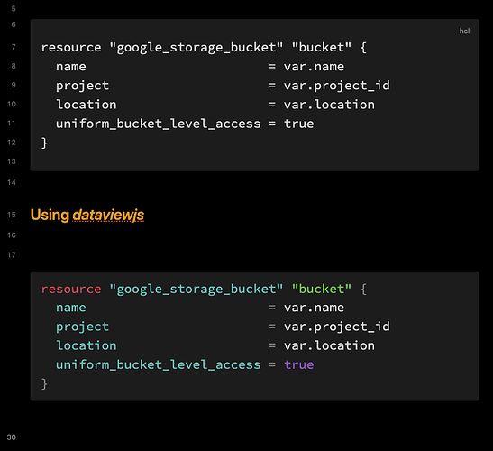
Task: Click the hcl language label on code block
Action: pyautogui.click(x=464, y=31)
